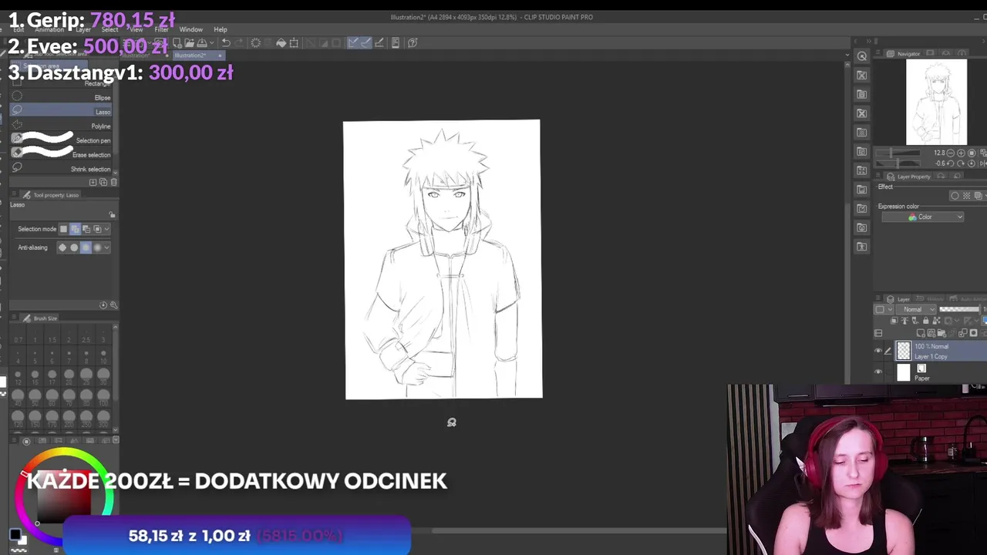Click the Redo arrow in the toolbar
This screenshot has height=555, width=987.
[239, 42]
